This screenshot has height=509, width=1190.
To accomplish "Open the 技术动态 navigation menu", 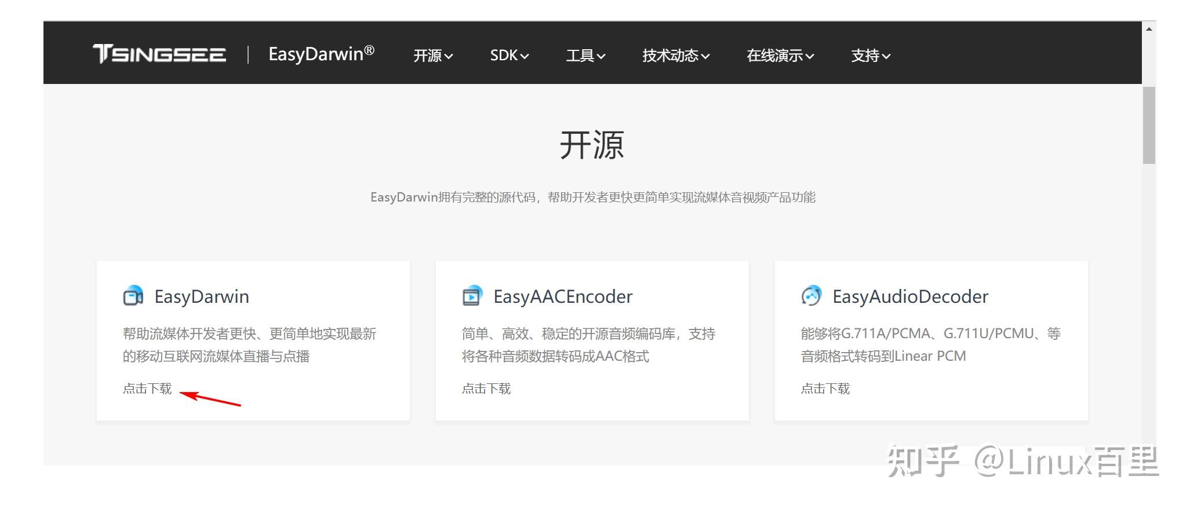I will (676, 56).
